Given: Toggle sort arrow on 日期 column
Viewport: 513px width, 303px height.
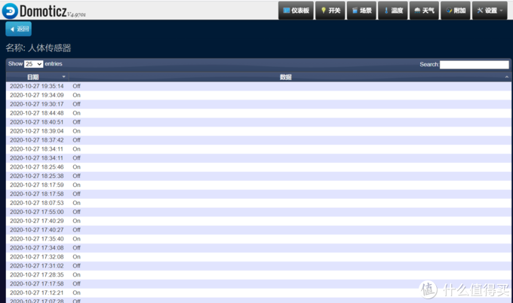Looking at the screenshot, I should (63, 77).
